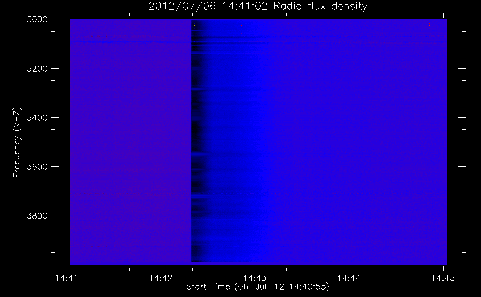Select the 3200 frequency tick label
This screenshot has width=481, height=297.
[37, 69]
